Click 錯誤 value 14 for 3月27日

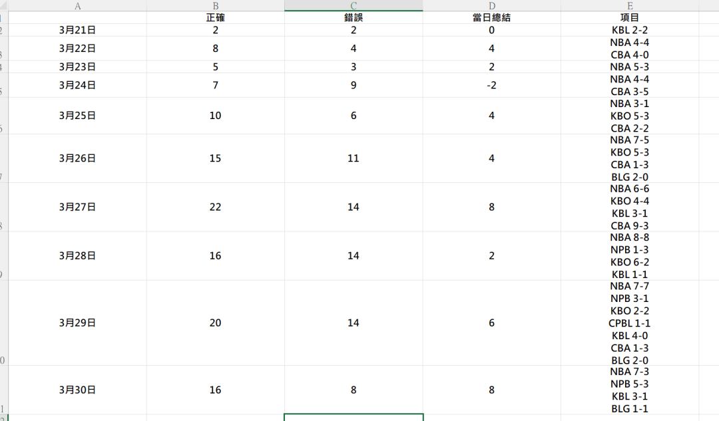(x=354, y=207)
